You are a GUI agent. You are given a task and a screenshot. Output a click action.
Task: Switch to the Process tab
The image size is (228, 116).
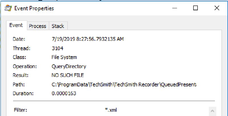38,26
